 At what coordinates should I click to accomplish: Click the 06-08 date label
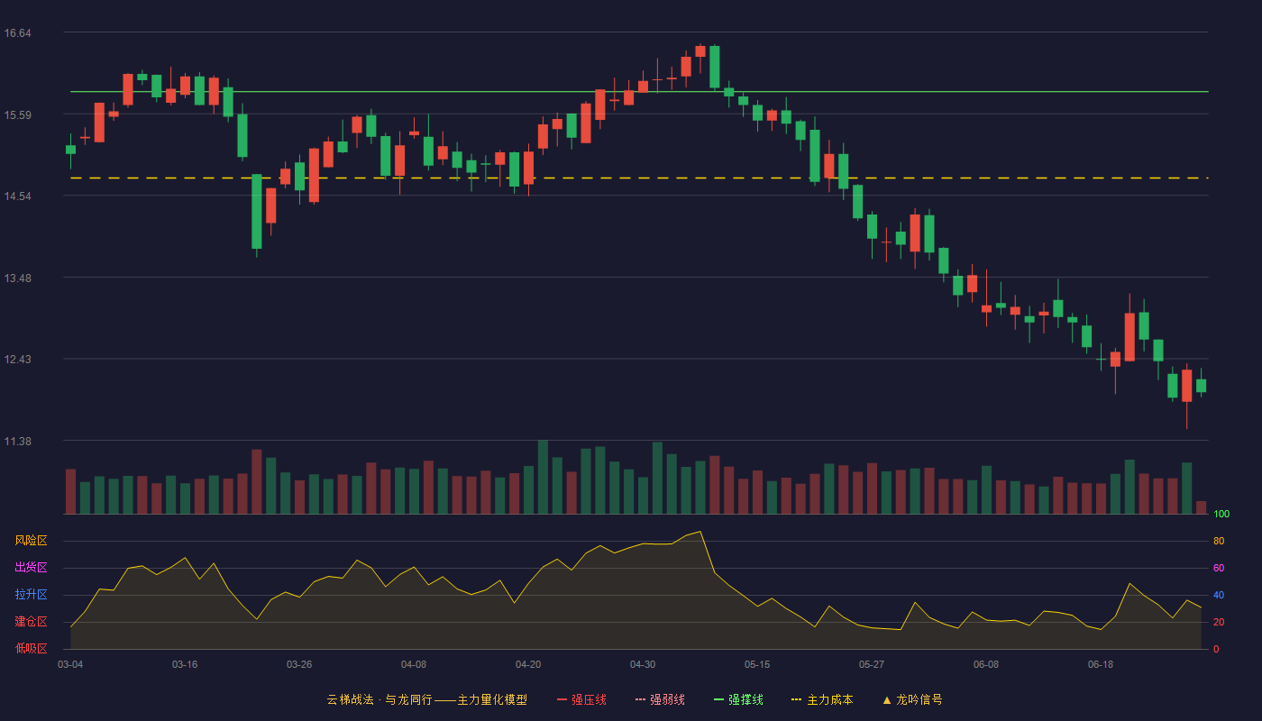click(986, 664)
